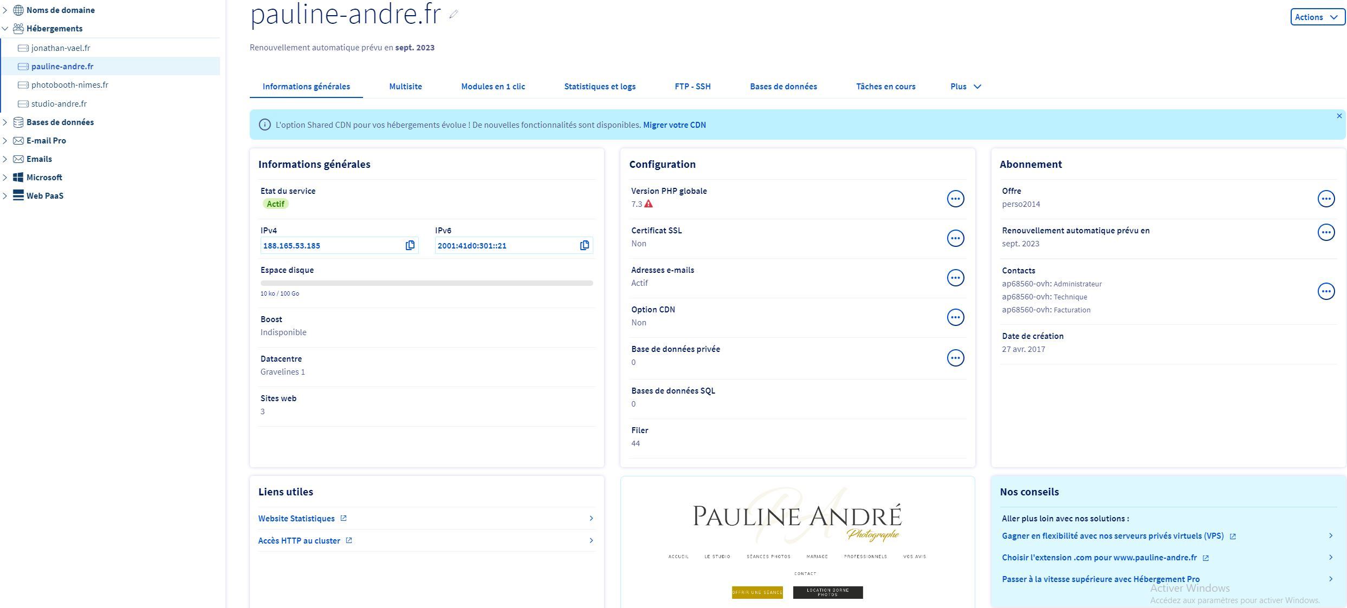Open options menu for Certificat SSL
Image resolution: width=1347 pixels, height=608 pixels.
[x=955, y=238]
